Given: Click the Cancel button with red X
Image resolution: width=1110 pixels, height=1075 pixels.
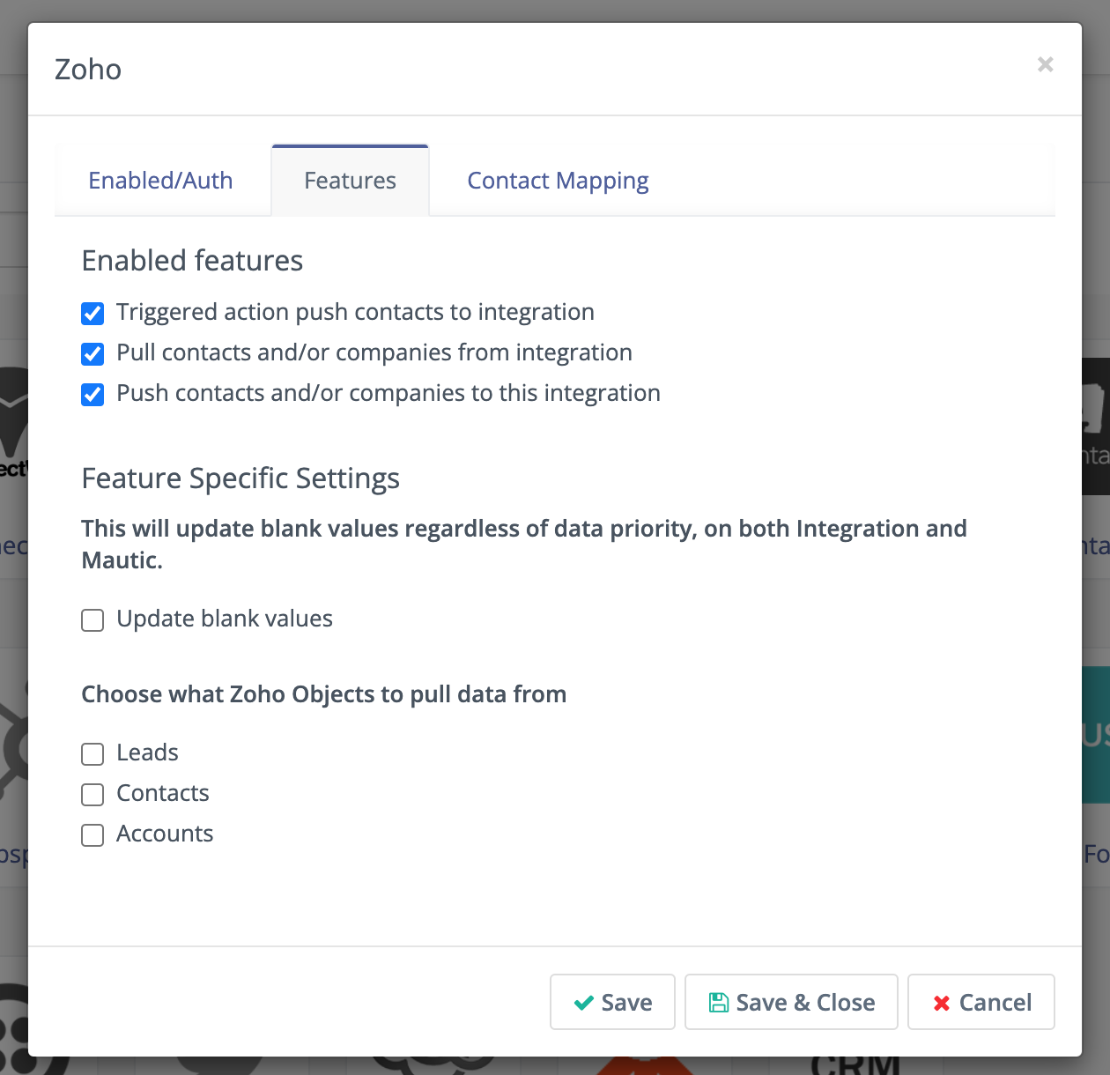Looking at the screenshot, I should pos(980,1002).
